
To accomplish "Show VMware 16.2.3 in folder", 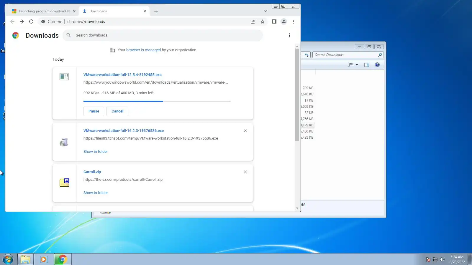I will click(x=96, y=152).
